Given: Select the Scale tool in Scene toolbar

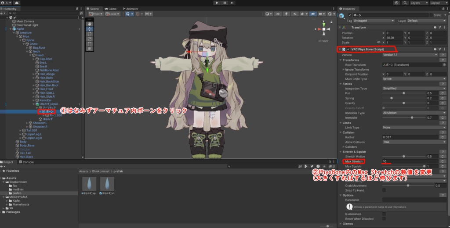Looking at the screenshot, I should click(x=90, y=39).
